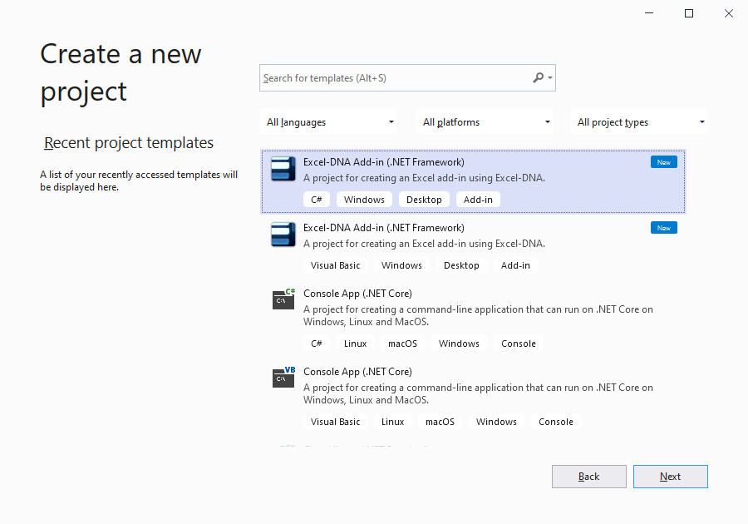
Task: Click the Add-in tag on Visual Basic Excel-DNA template
Action: (x=515, y=265)
